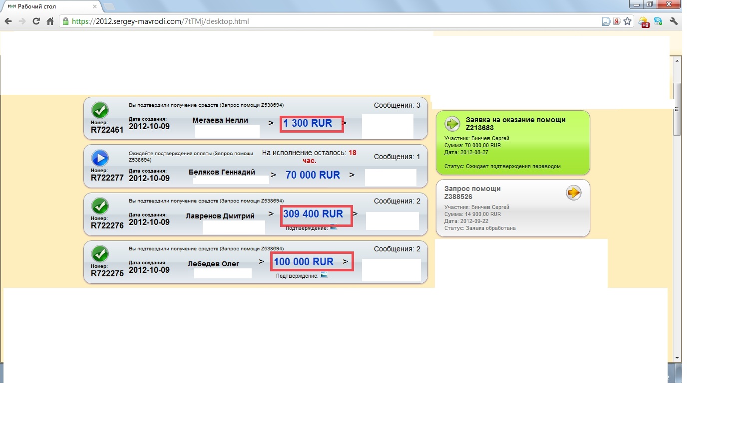Open the Chrome wrench settings menu
This screenshot has height=421, width=750.
pyautogui.click(x=674, y=21)
